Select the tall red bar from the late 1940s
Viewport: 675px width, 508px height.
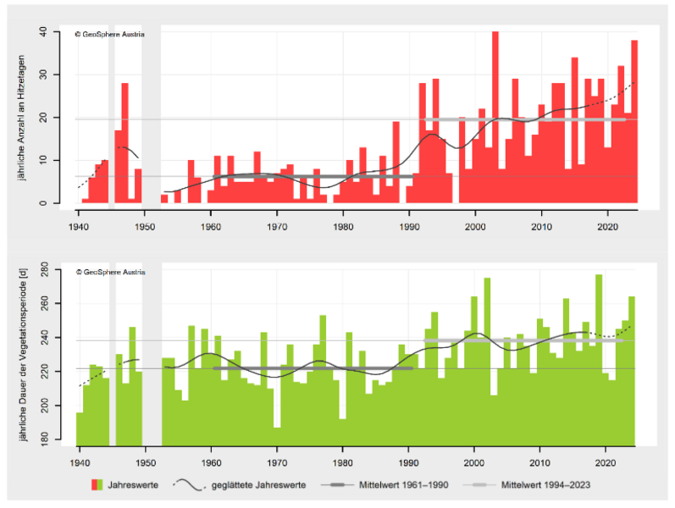pos(124,143)
